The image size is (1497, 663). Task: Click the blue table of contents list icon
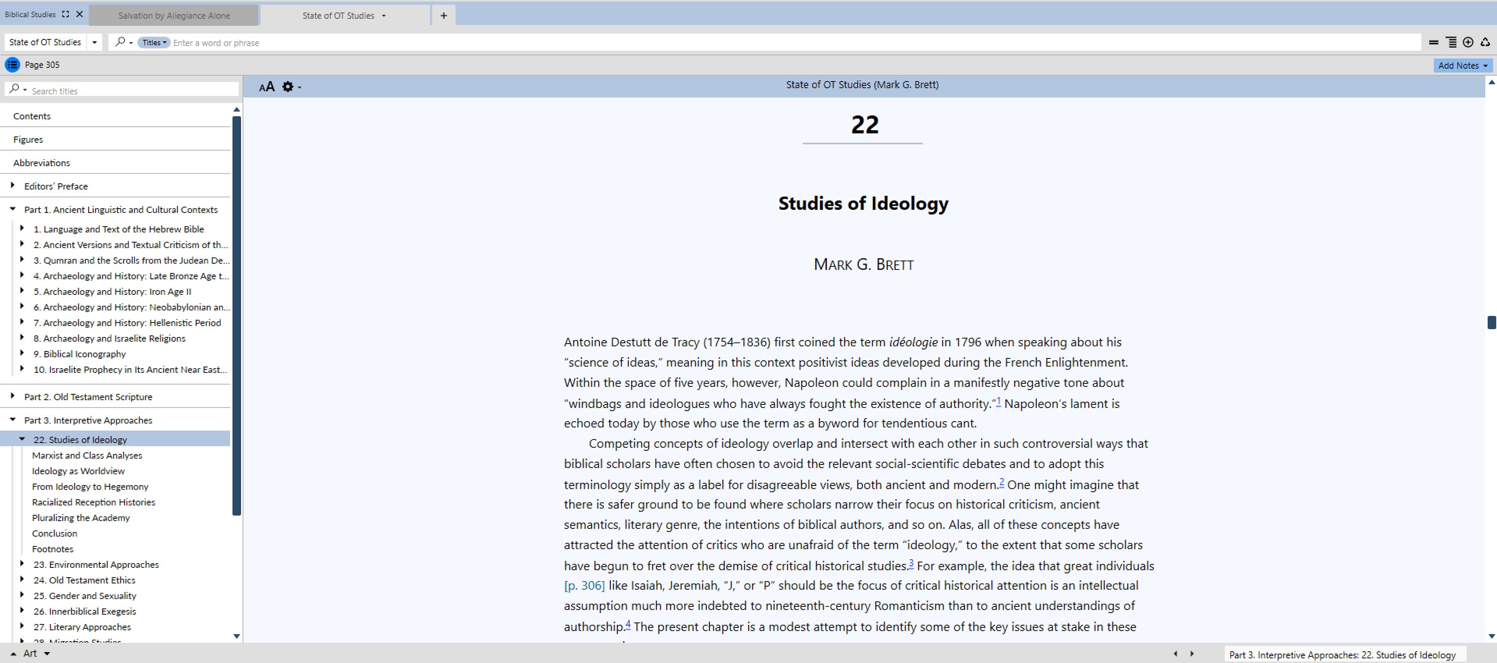point(12,65)
